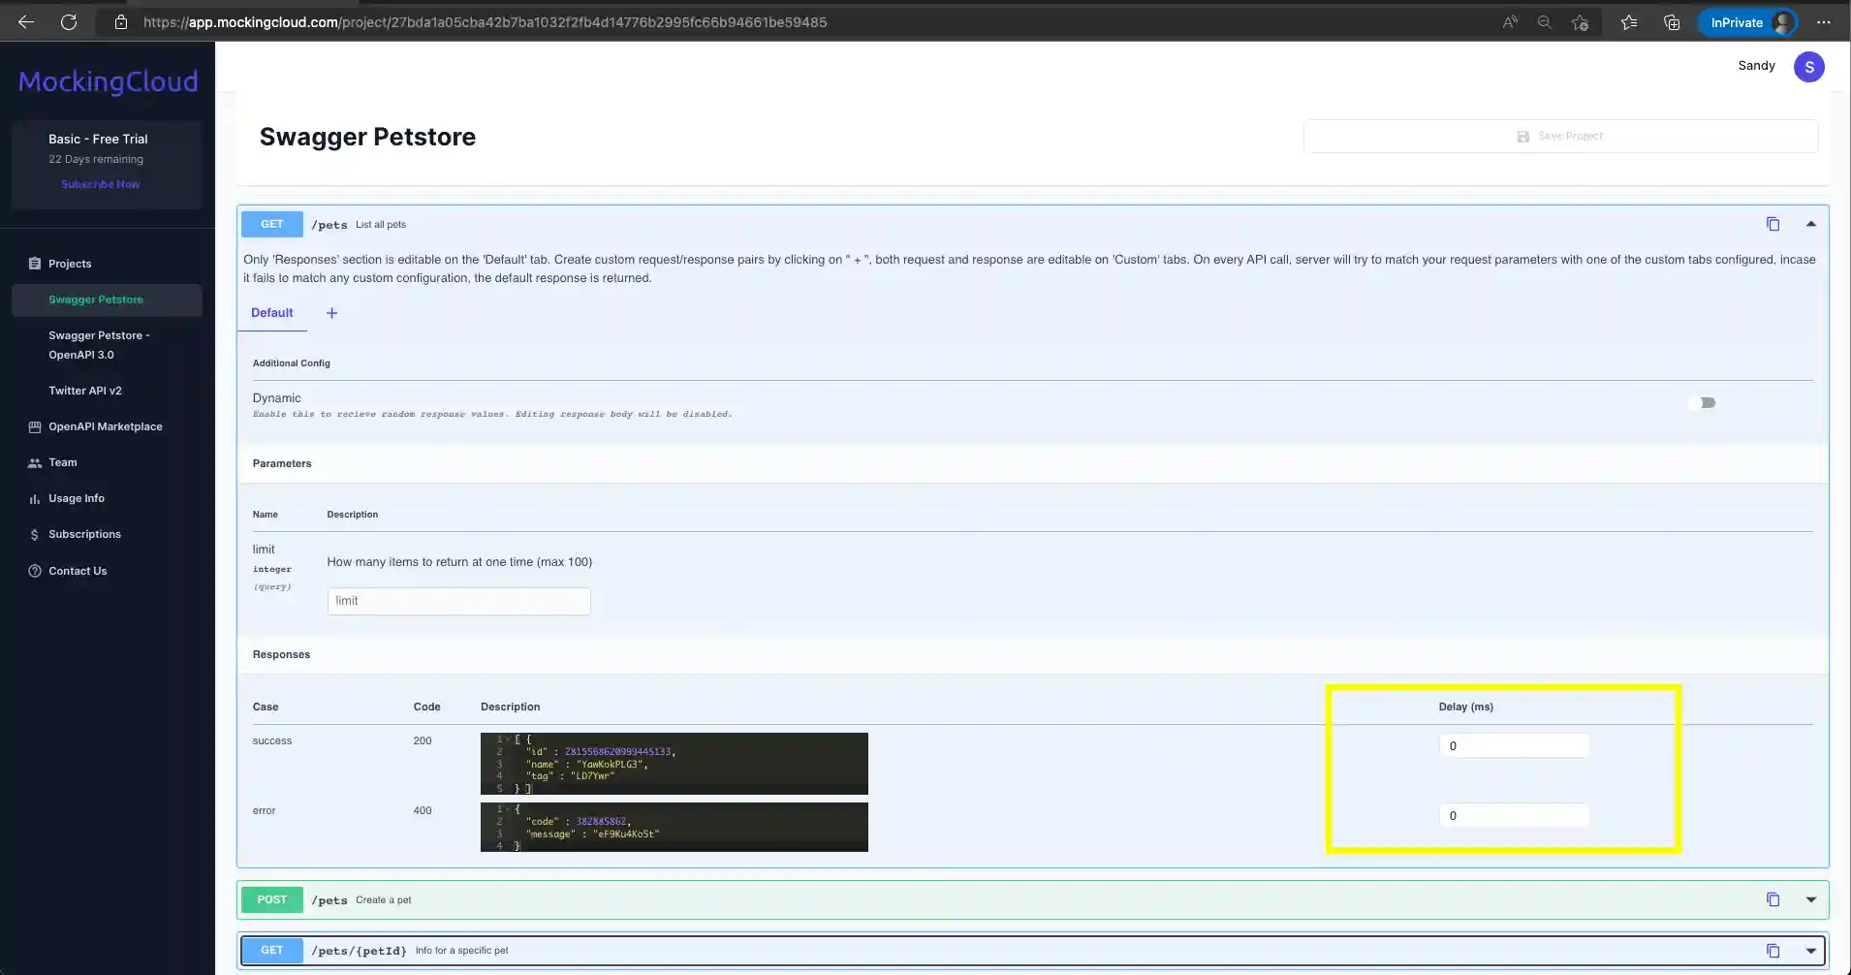Open Usage Info from the sidebar

77,498
